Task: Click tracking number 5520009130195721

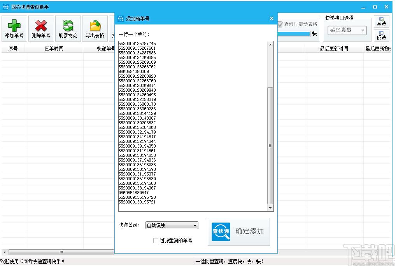Action: point(137,202)
